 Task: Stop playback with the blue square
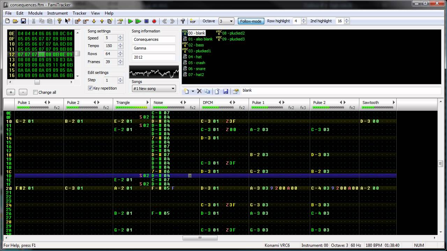tap(146, 21)
